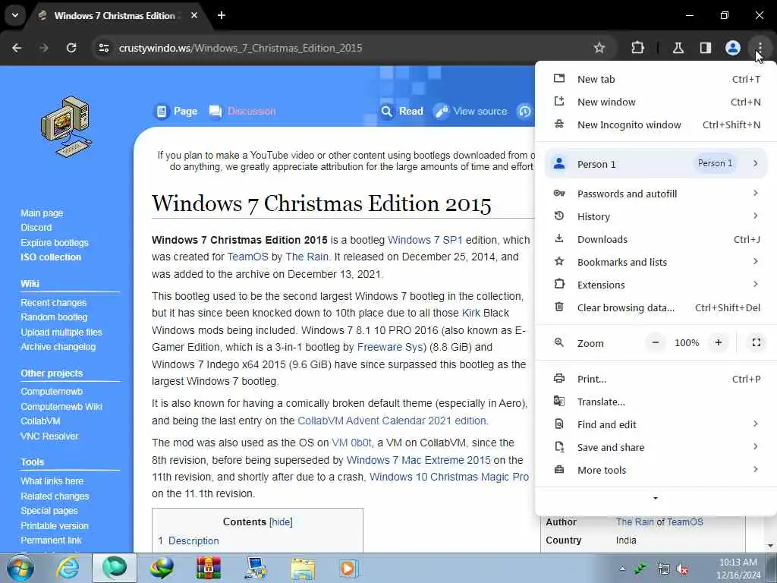Open site information icon in address bar
Screen dimensions: 777x583
(x=103, y=48)
